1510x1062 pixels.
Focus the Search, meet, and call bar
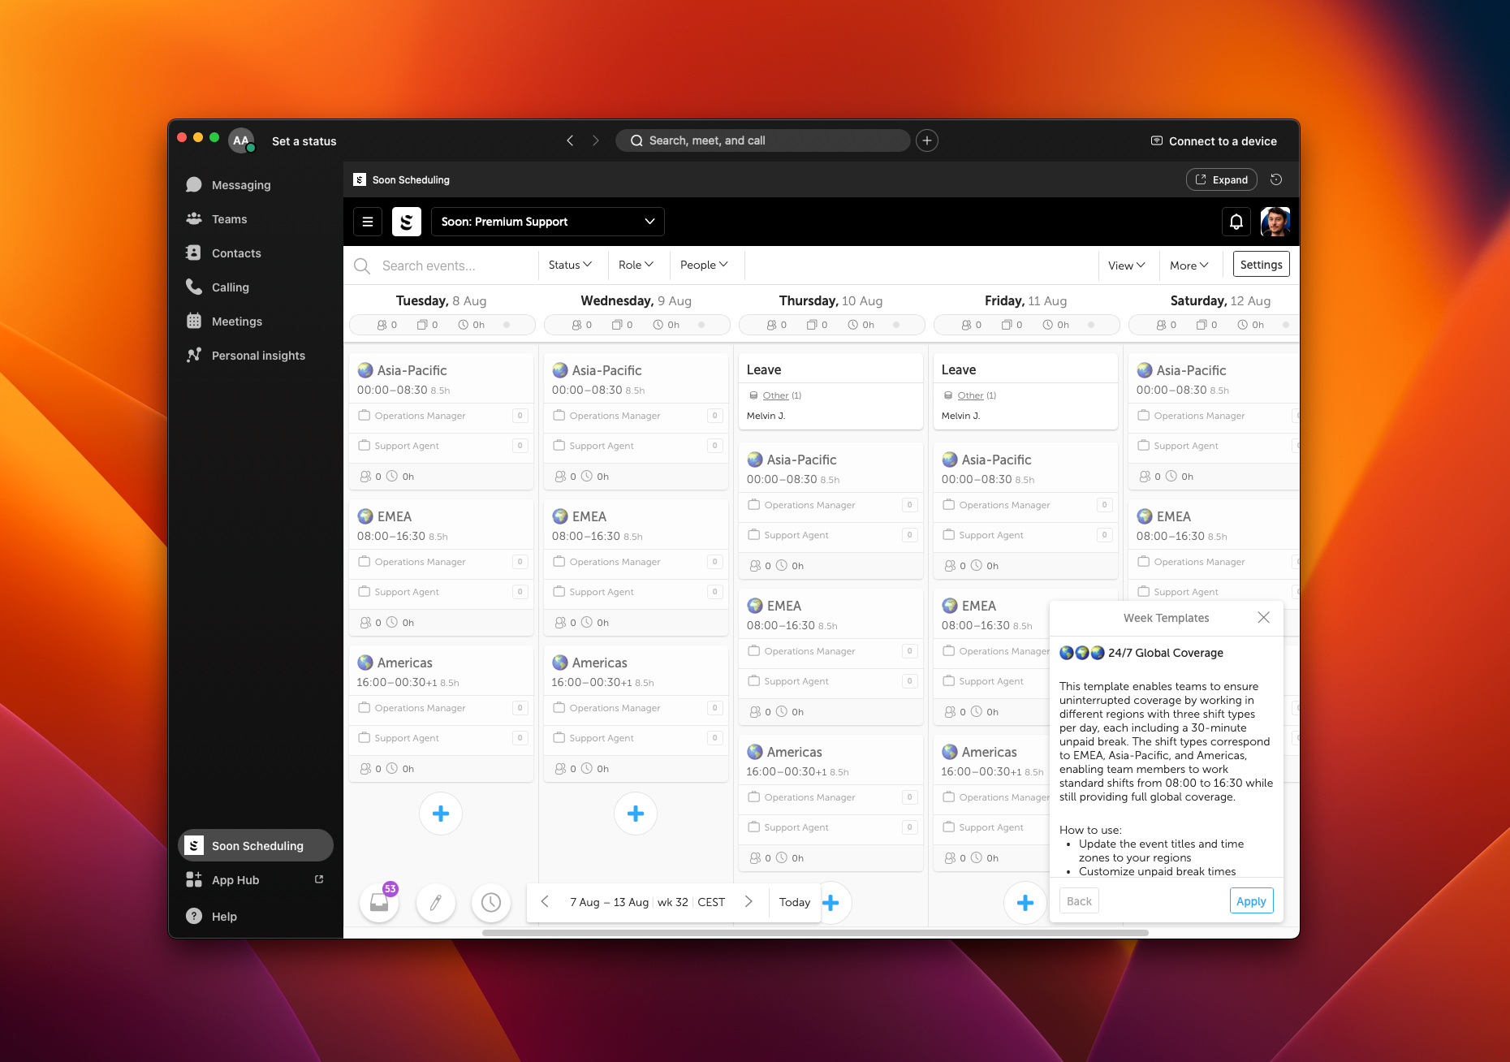pyautogui.click(x=763, y=140)
